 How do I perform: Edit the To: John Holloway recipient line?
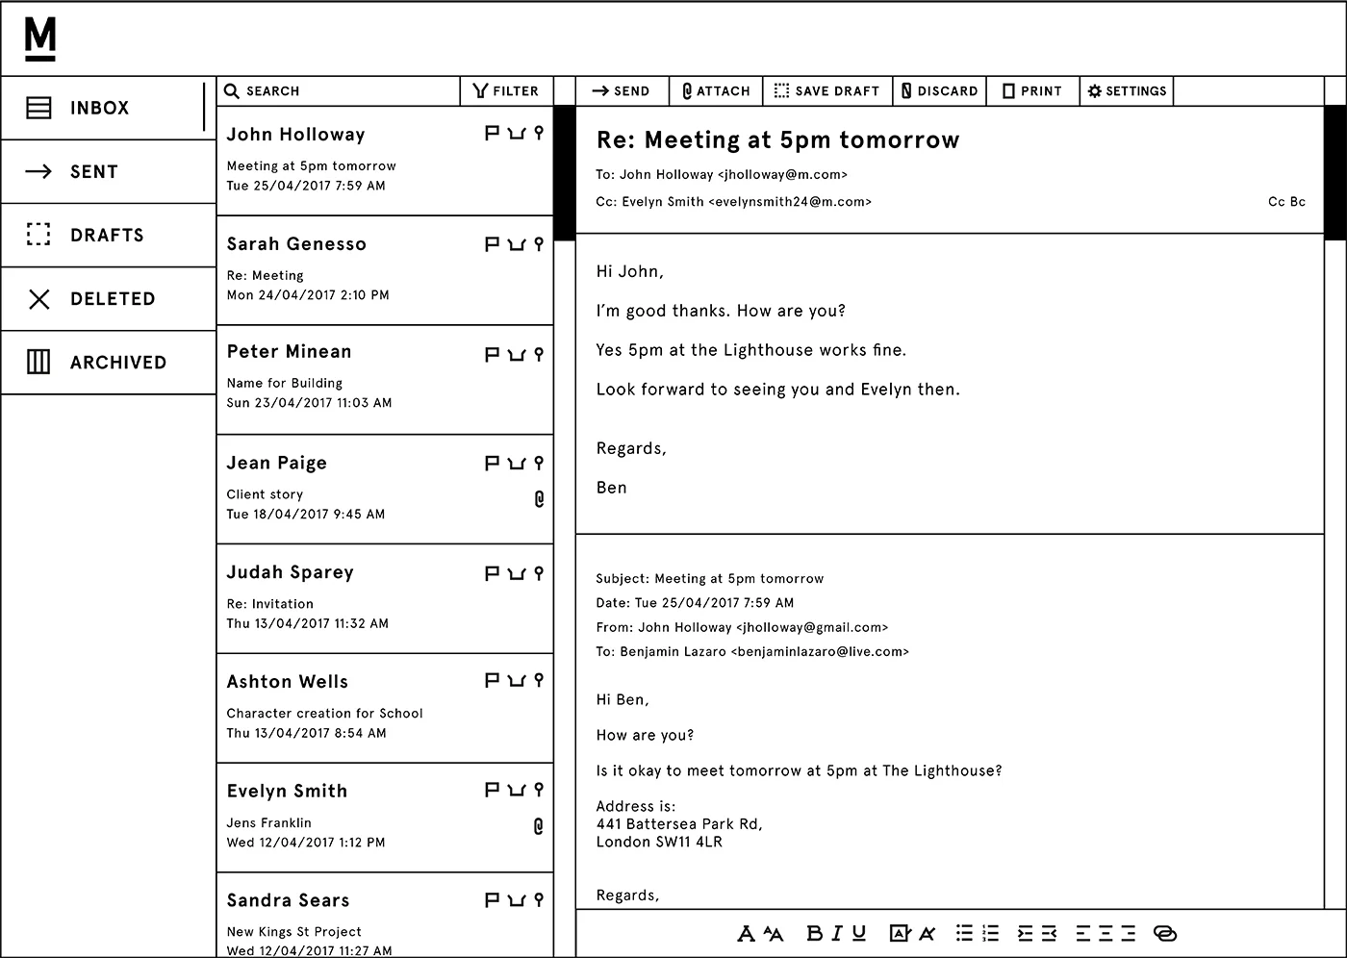(x=722, y=175)
